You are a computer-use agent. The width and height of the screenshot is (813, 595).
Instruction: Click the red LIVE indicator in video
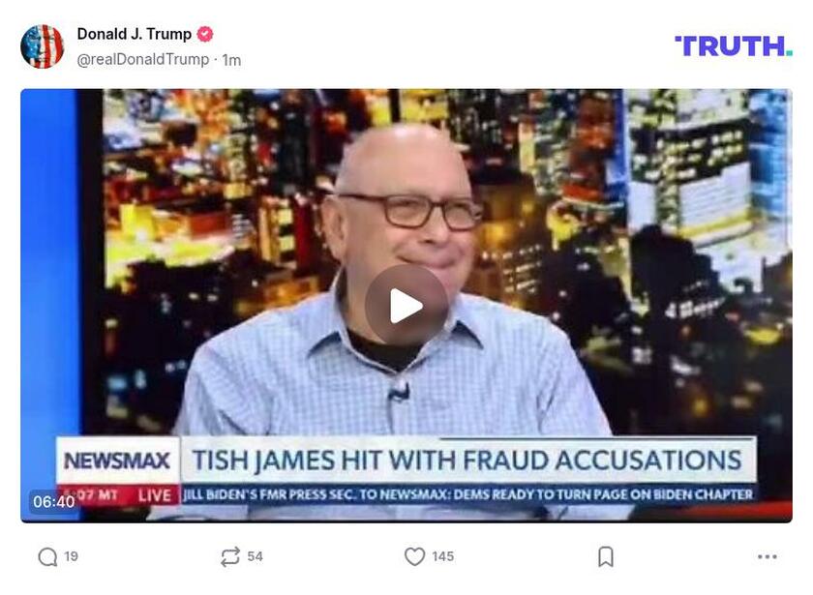click(155, 495)
